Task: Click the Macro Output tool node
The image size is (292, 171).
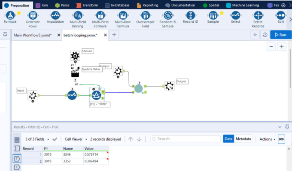Action: pyautogui.click(x=170, y=86)
